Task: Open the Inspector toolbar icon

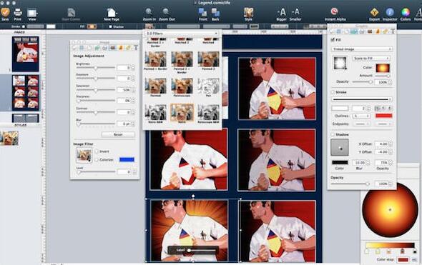Action: pyautogui.click(x=390, y=12)
